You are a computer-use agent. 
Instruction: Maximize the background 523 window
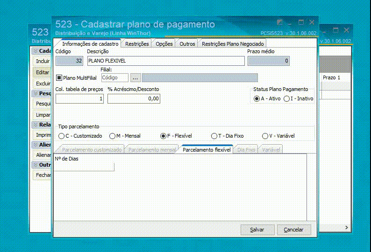[335, 30]
